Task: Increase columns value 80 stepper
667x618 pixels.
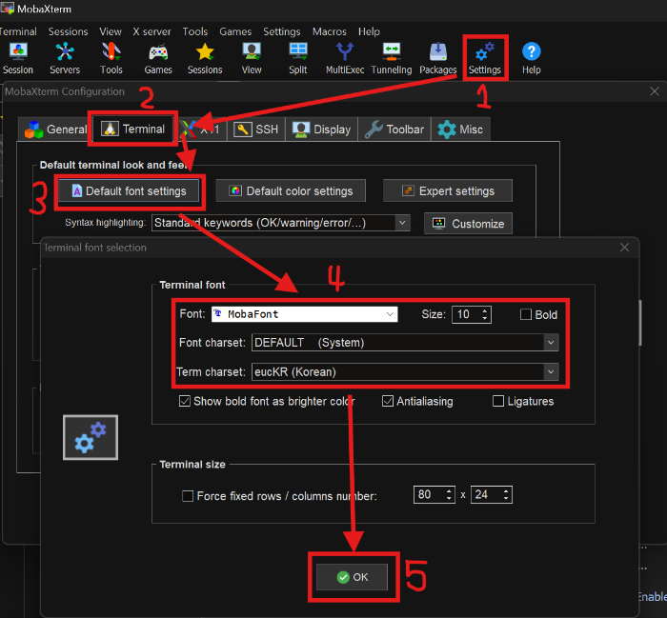Action: 449,491
